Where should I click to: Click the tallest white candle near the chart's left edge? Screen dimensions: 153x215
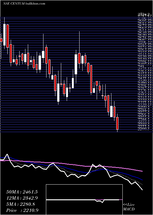5,35
